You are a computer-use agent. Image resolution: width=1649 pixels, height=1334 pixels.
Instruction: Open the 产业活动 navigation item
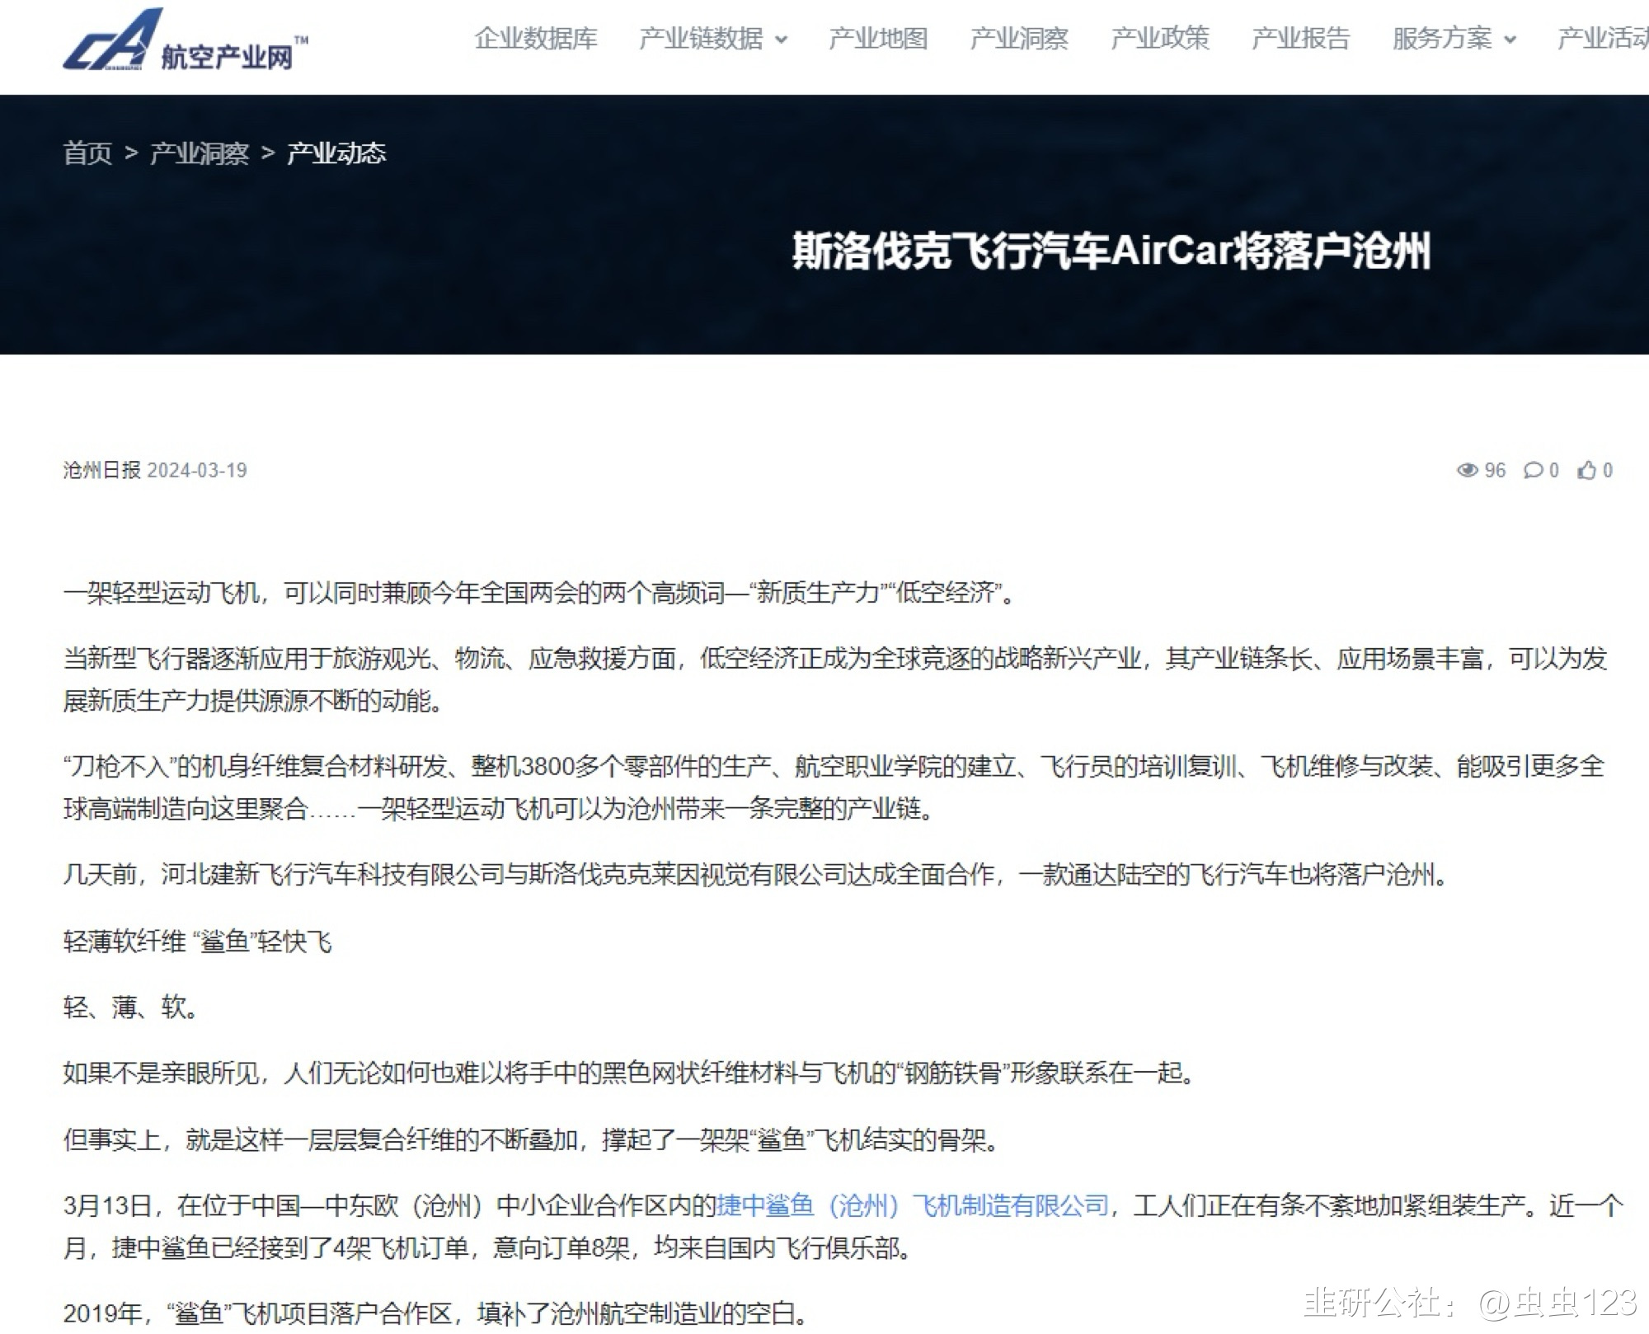[x=1603, y=38]
